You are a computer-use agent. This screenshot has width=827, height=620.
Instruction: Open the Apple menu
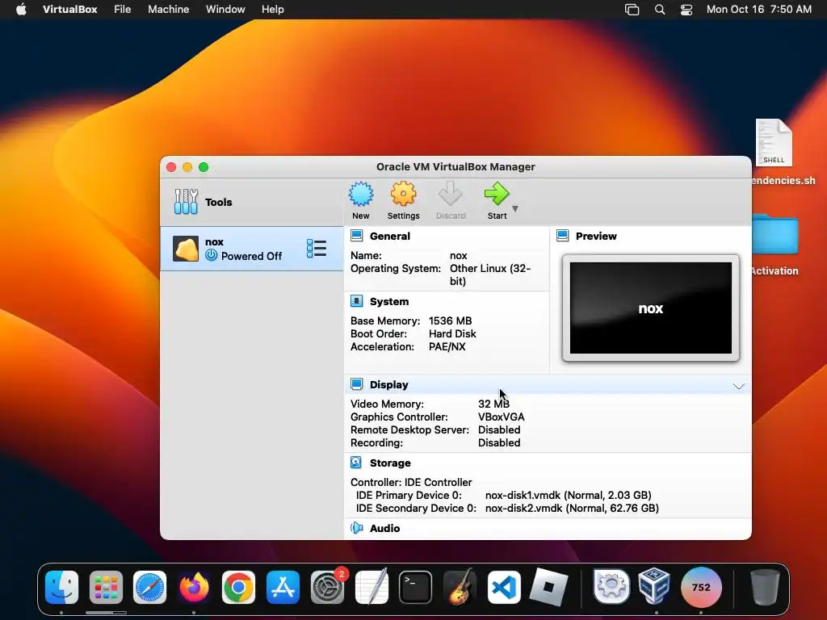point(21,9)
